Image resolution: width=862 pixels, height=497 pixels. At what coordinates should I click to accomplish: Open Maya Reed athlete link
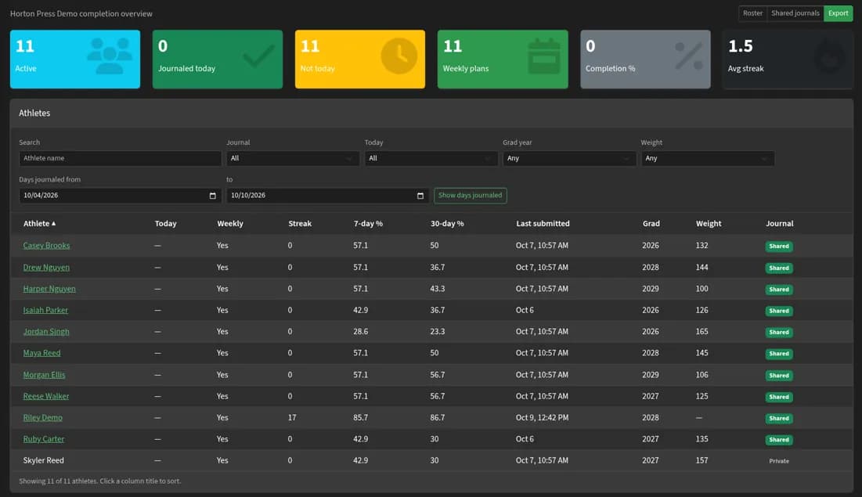[x=41, y=354]
